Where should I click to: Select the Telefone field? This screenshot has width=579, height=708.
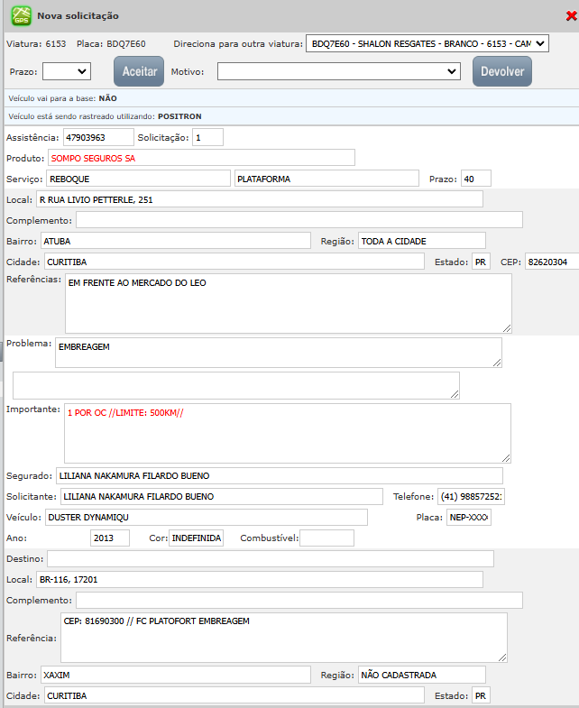click(472, 497)
